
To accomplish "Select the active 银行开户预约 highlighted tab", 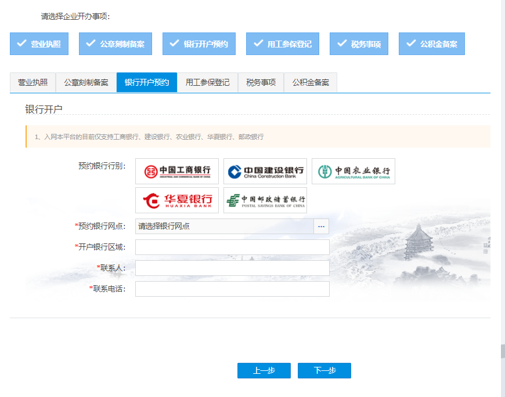I will point(147,82).
